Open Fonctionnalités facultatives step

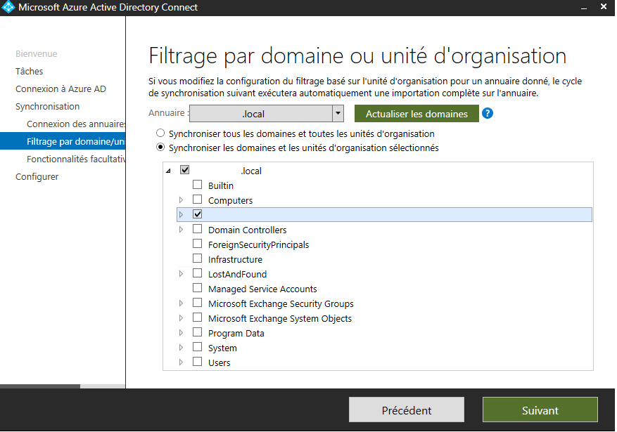pos(76,159)
